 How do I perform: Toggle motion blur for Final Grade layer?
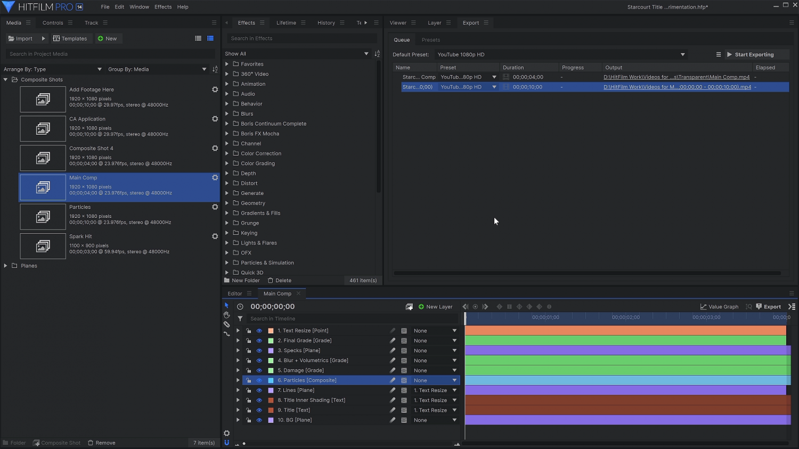click(x=393, y=341)
